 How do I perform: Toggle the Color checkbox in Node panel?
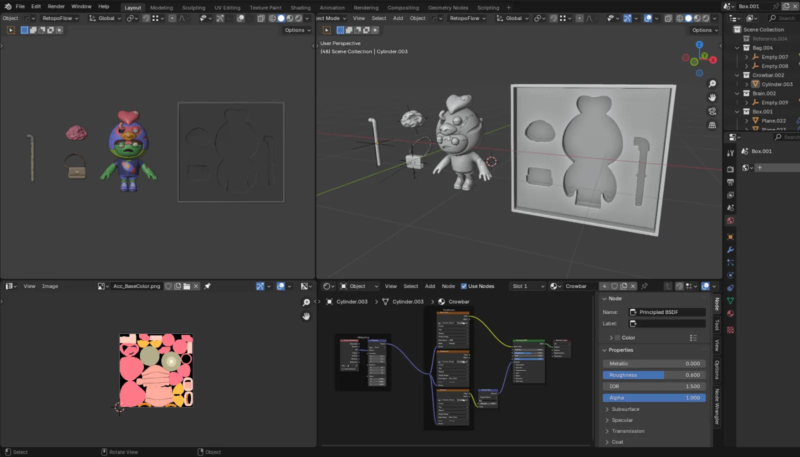[x=617, y=337]
